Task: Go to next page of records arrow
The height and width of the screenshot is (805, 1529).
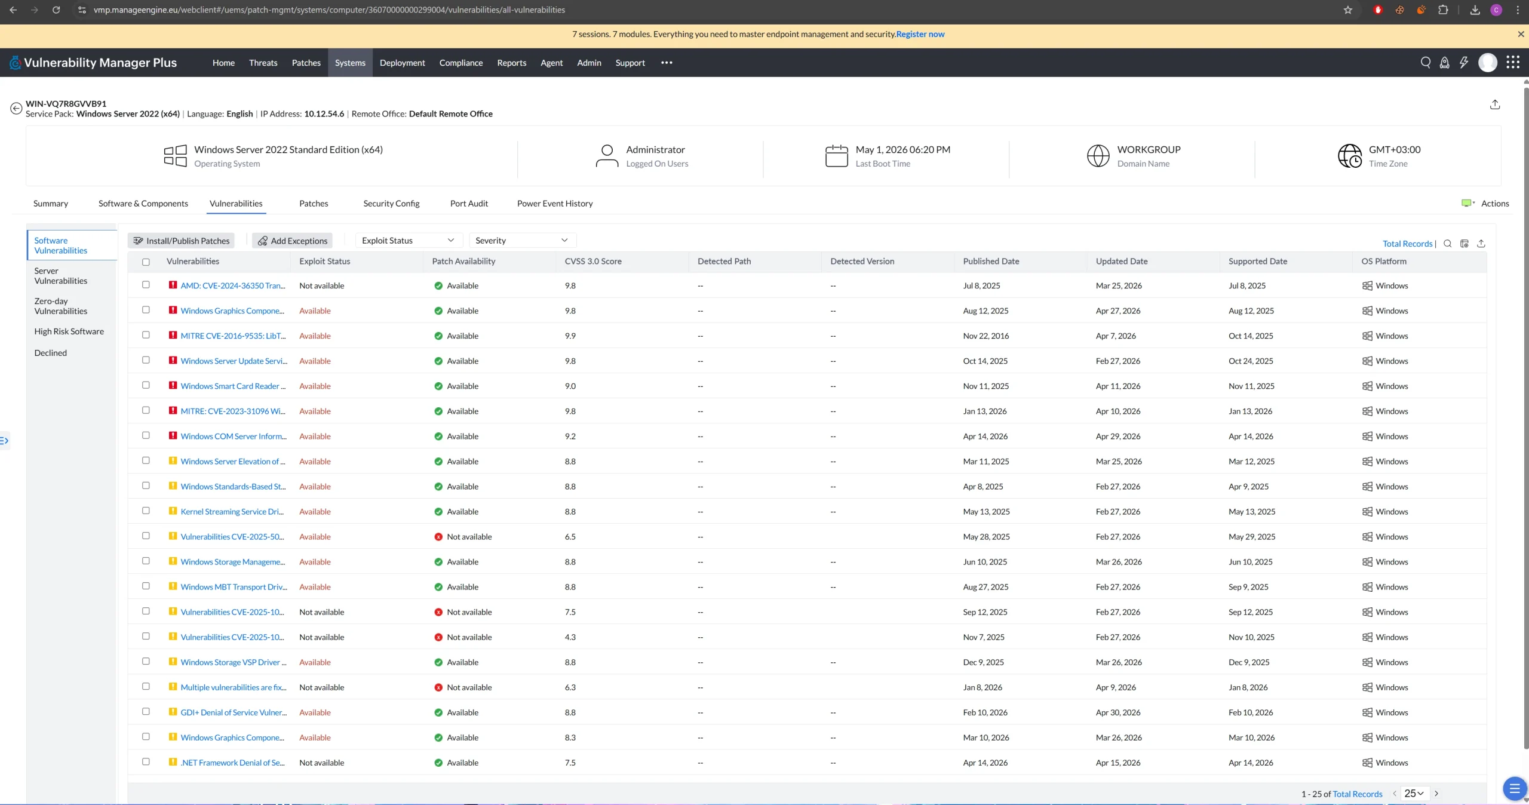Action: 1436,794
